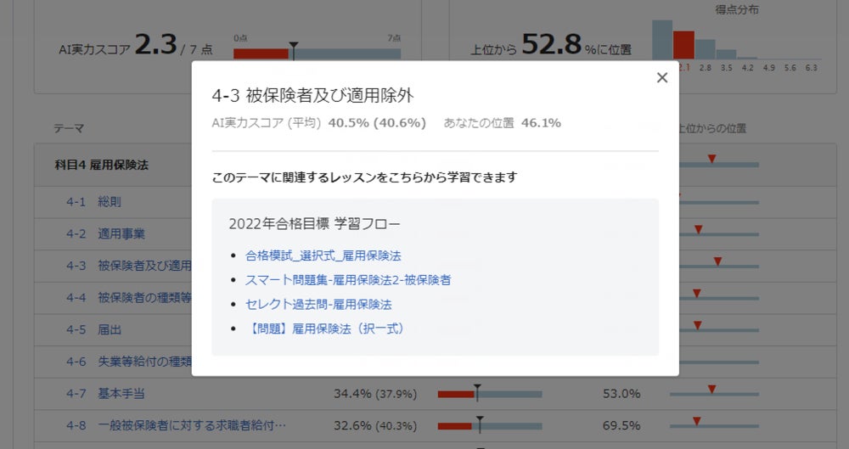Select theme 4-8 一般被保険者に対する求職者給付
Image resolution: width=849 pixels, height=449 pixels.
coord(191,425)
